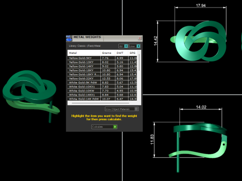
Task: Close the Metal Weights dialog
Action: (x=140, y=38)
